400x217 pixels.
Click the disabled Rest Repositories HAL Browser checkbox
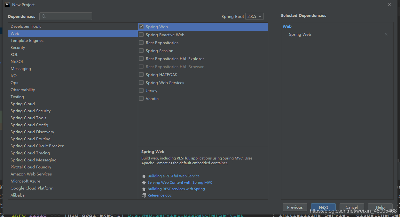click(141, 66)
